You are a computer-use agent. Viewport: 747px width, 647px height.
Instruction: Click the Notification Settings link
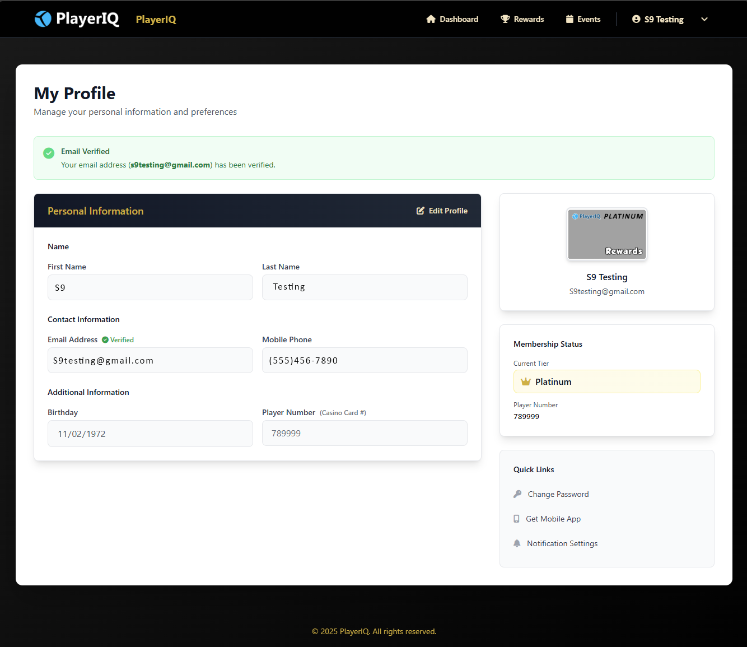pos(562,543)
